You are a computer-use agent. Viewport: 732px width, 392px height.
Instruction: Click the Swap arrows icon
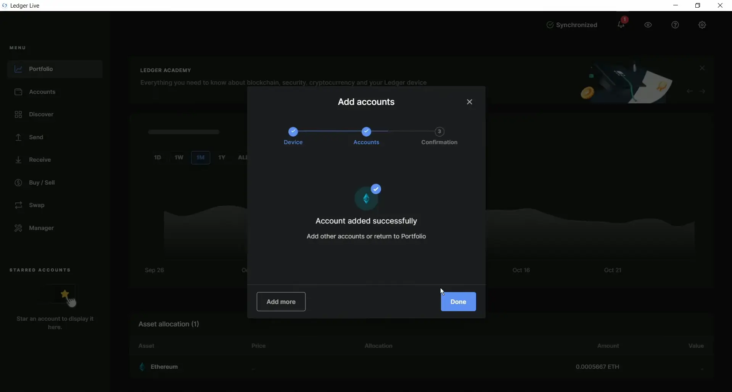[18, 205]
